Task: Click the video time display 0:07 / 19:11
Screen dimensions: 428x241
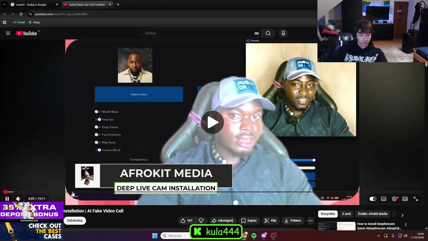Action: point(37,198)
